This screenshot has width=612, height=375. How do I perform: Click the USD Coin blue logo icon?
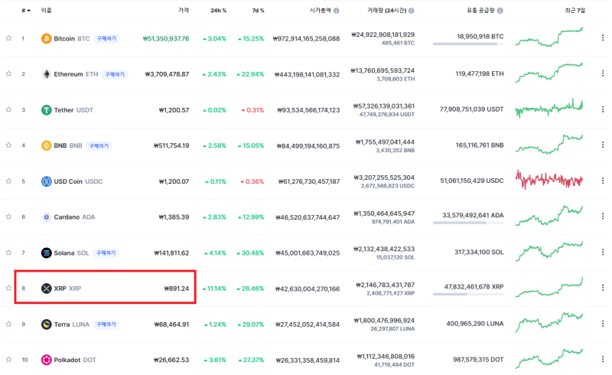(47, 181)
